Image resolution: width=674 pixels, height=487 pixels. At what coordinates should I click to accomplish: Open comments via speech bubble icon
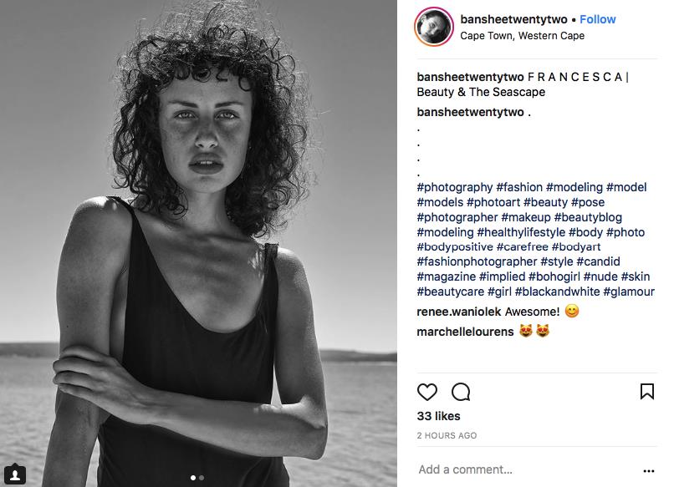click(x=461, y=392)
